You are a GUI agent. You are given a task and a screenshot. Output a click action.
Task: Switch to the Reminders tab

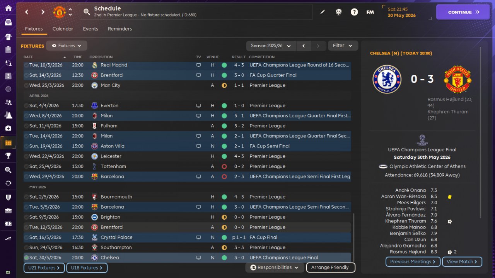120,29
